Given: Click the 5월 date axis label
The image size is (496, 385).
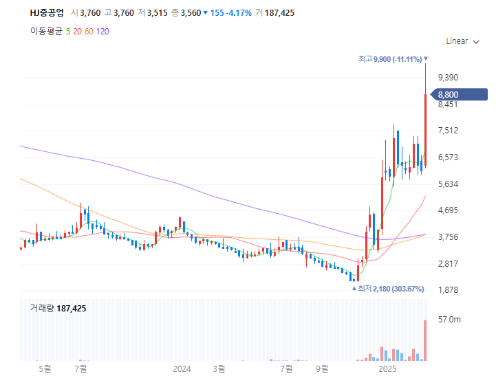Looking at the screenshot, I should (45, 368).
